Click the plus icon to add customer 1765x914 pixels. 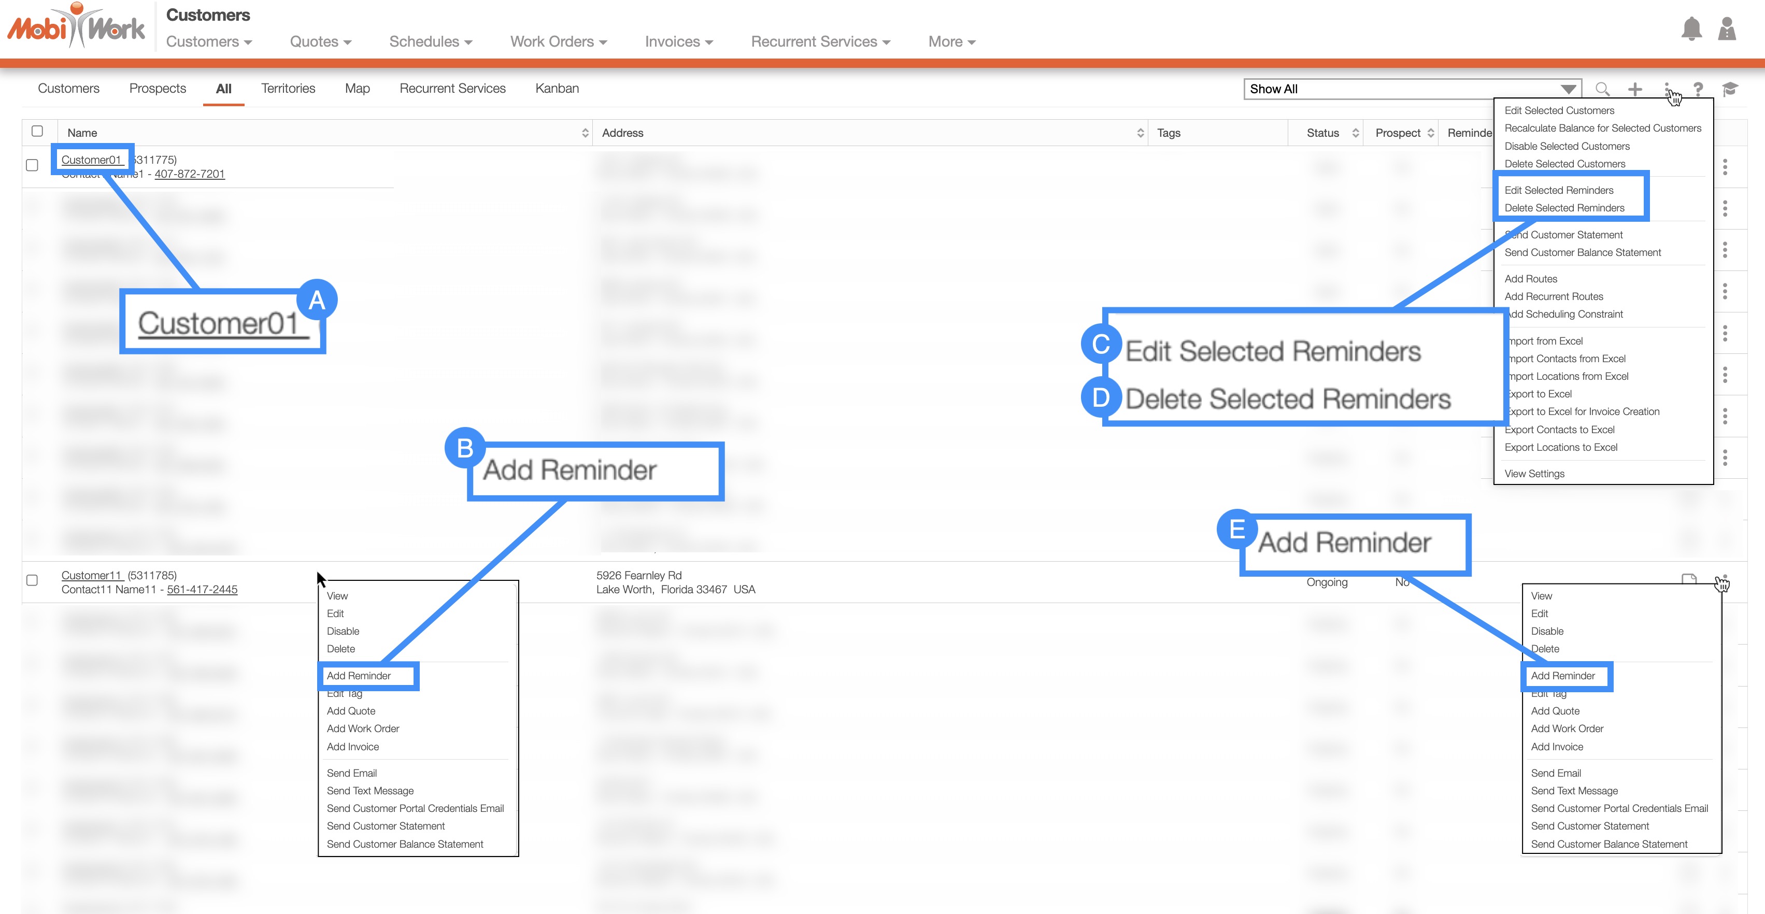point(1635,89)
